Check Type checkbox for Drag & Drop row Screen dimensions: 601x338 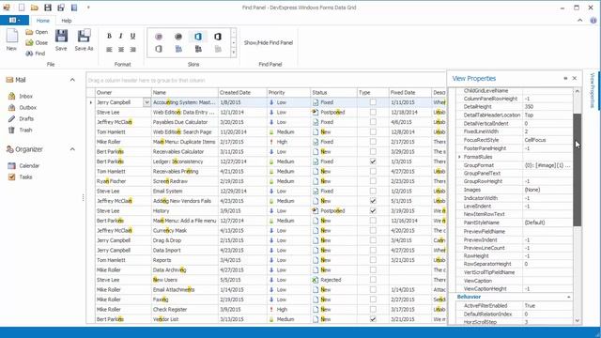373,240
